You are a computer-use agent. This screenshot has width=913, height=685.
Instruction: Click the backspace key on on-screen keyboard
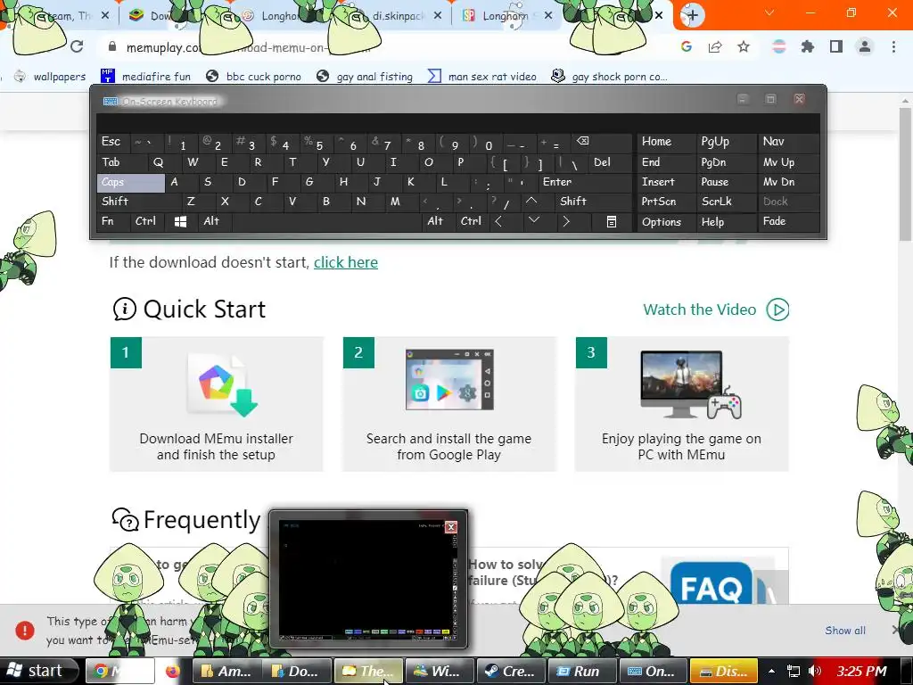point(582,142)
